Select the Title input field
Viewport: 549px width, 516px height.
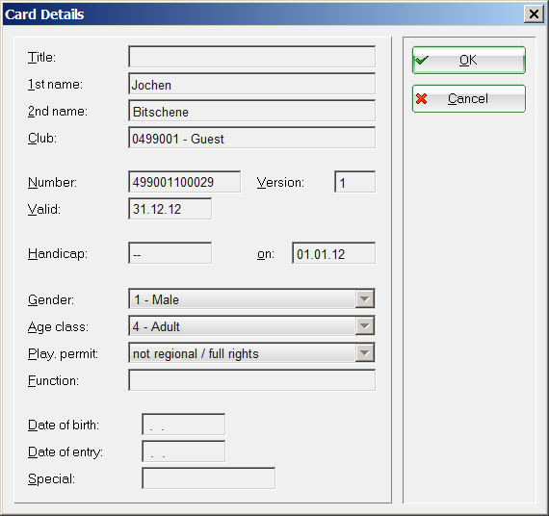tap(251, 57)
